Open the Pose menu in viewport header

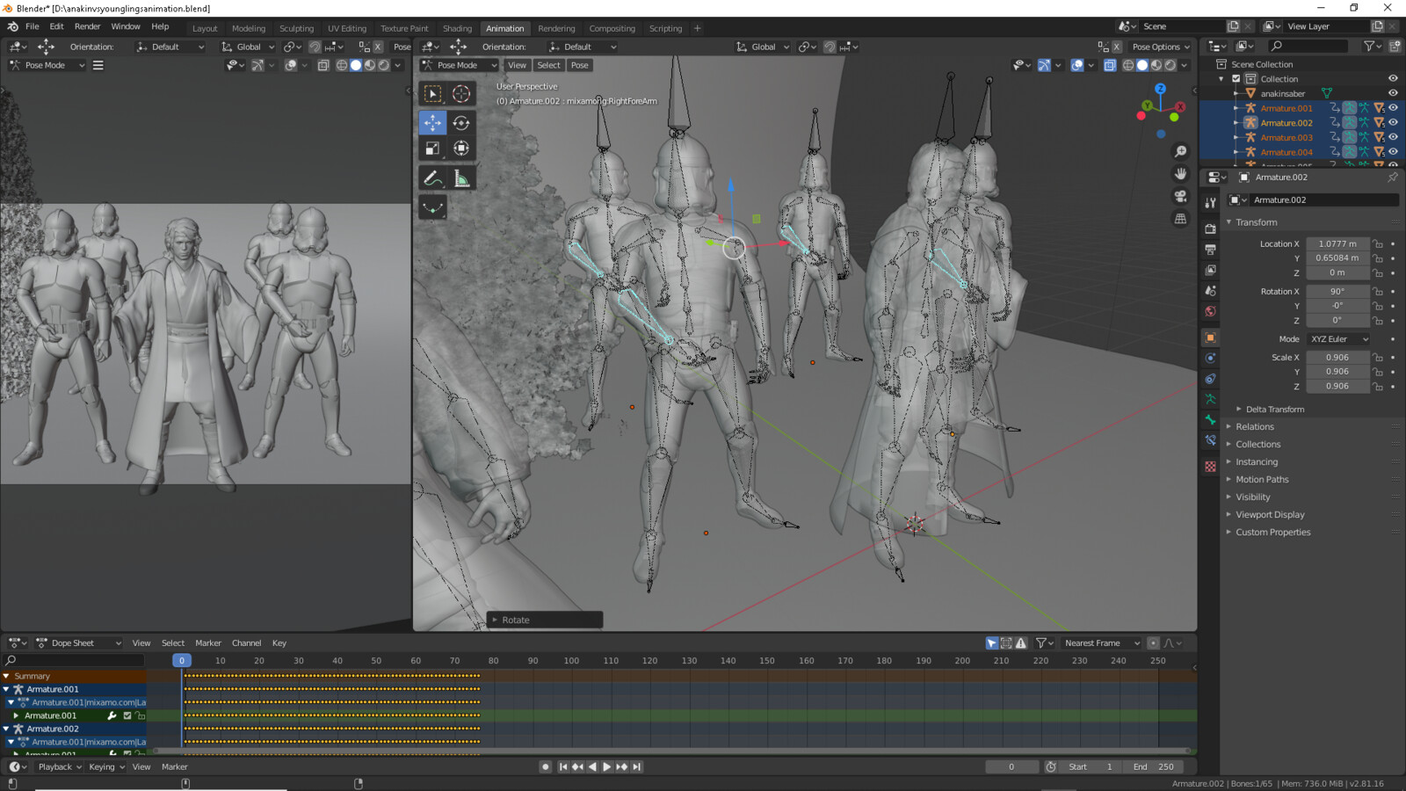pyautogui.click(x=579, y=65)
